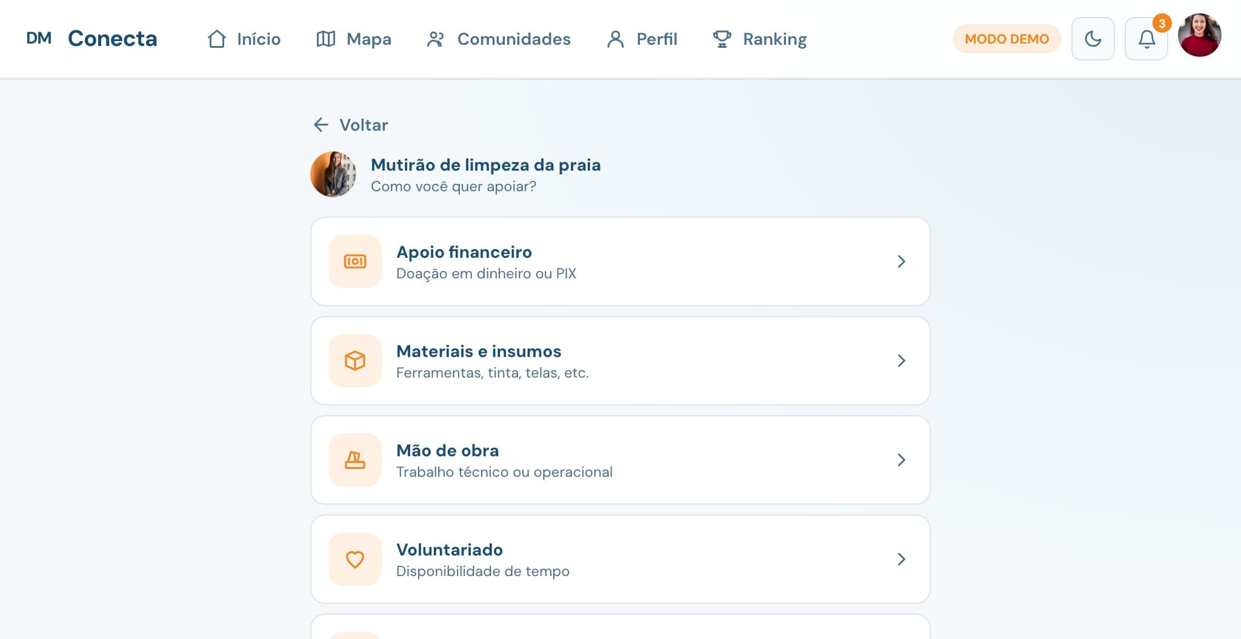Click the back arrow icon
Image resolution: width=1241 pixels, height=639 pixels.
tap(321, 125)
